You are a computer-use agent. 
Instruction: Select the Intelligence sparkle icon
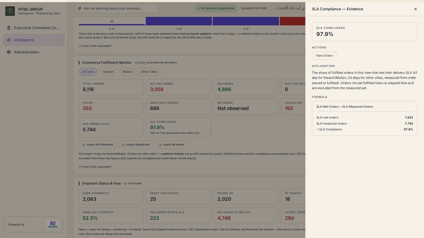(9, 40)
